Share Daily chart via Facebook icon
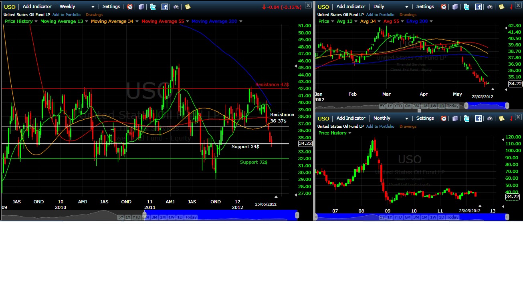Viewport: 523px width, 293px height. coord(479,7)
